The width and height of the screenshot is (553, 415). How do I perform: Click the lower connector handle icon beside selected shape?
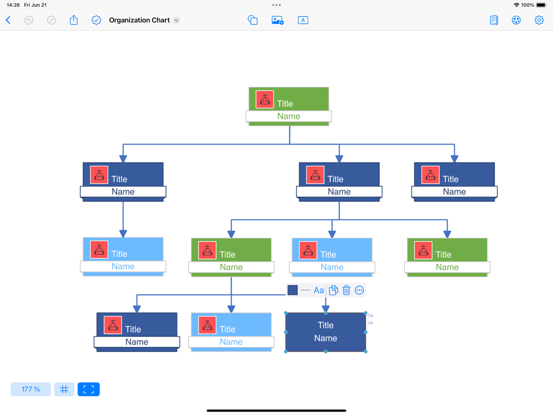click(x=370, y=323)
